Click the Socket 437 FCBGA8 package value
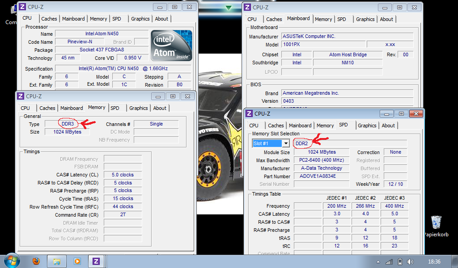 point(102,50)
